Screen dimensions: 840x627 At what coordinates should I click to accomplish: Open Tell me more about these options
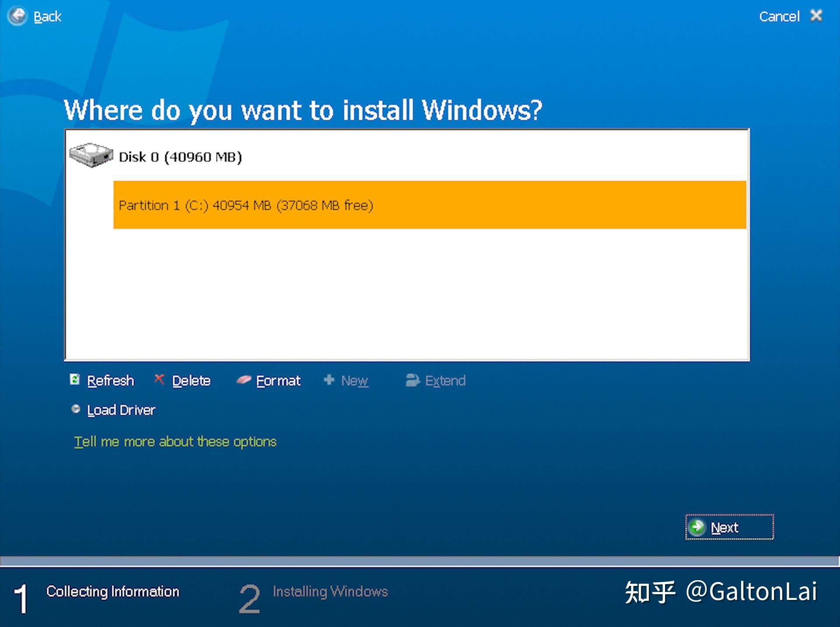(175, 442)
